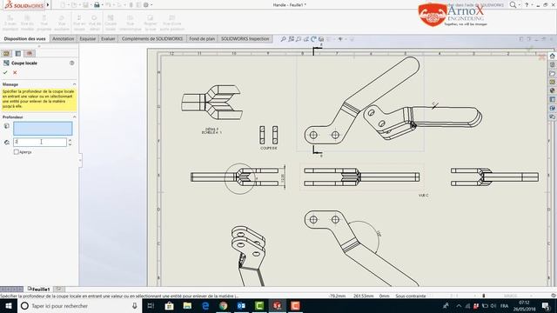Open Task View on the taskbar

click(151, 306)
